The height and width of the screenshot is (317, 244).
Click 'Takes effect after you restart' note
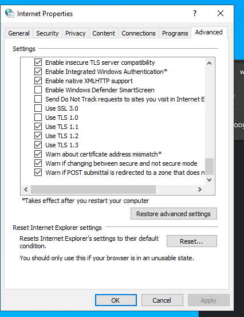point(85,201)
